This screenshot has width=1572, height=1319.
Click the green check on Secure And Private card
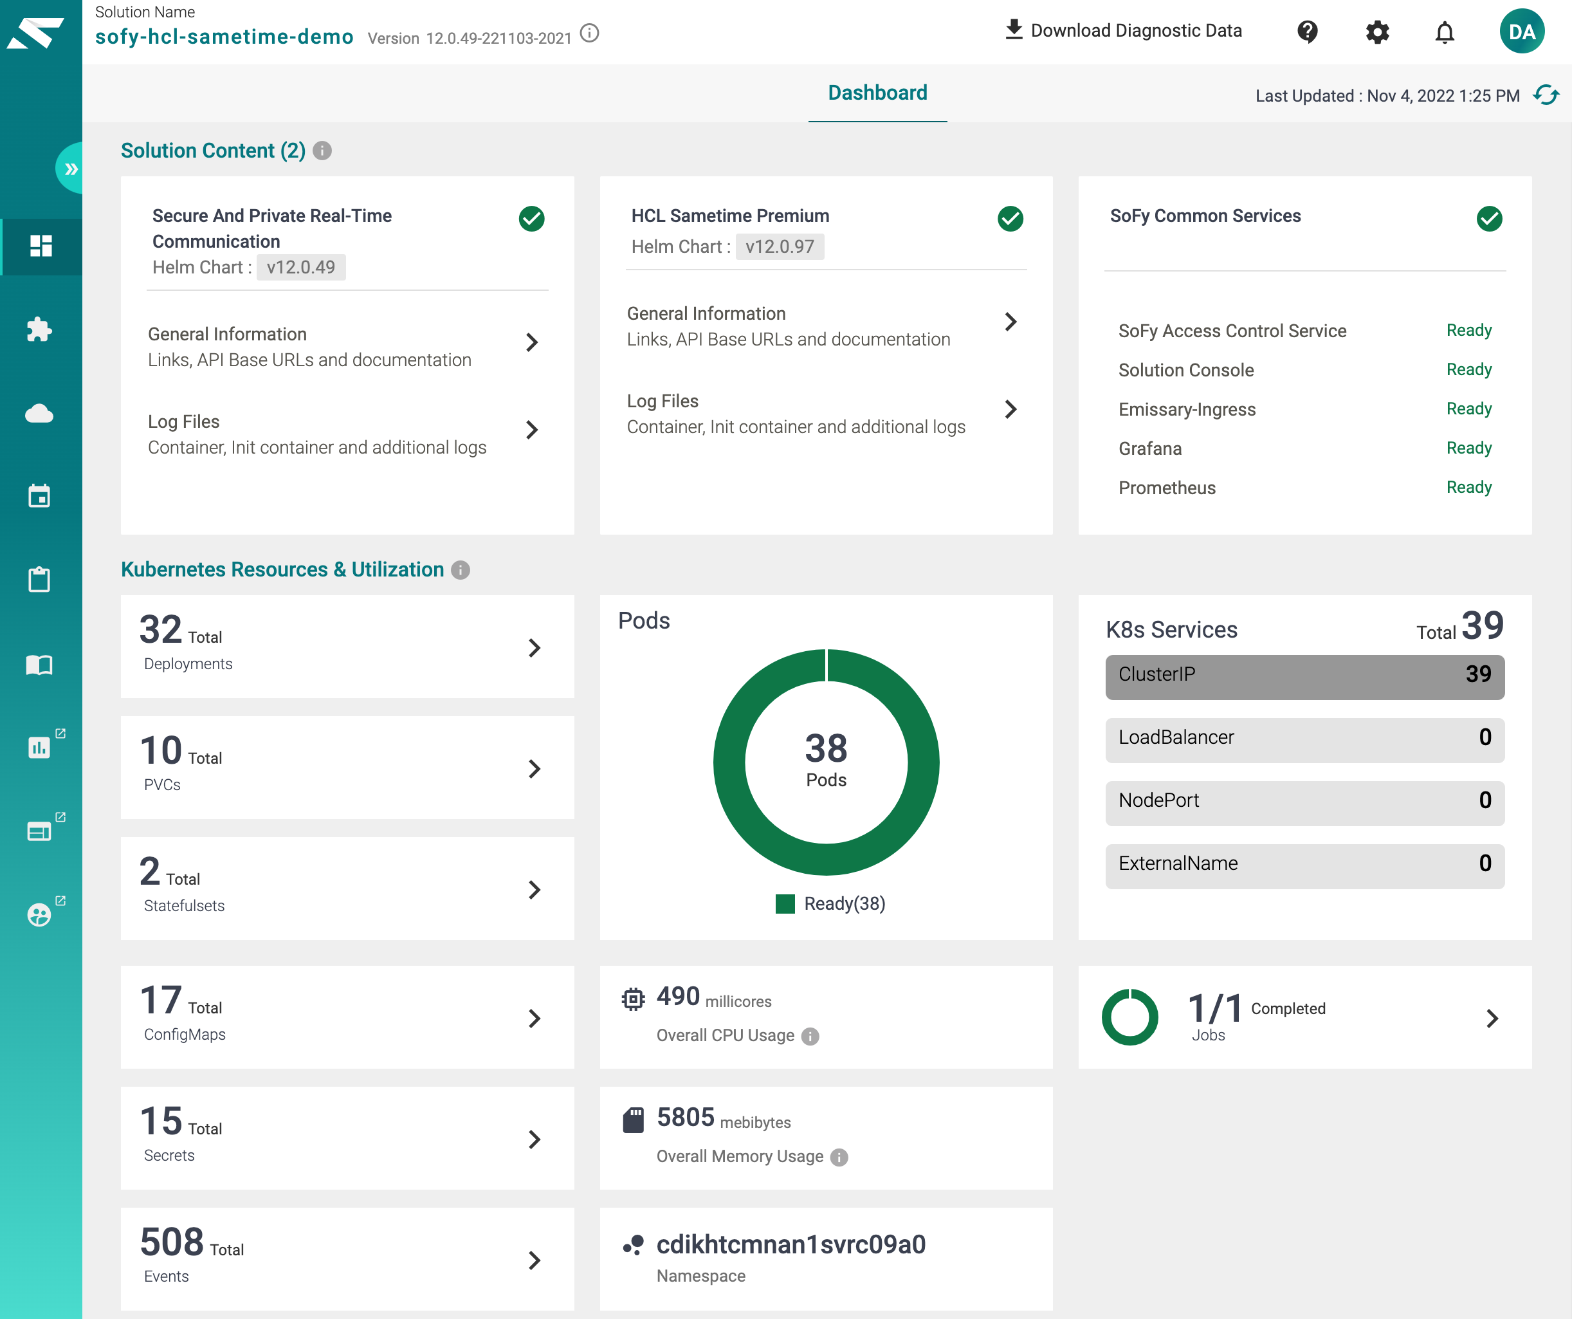(x=531, y=219)
